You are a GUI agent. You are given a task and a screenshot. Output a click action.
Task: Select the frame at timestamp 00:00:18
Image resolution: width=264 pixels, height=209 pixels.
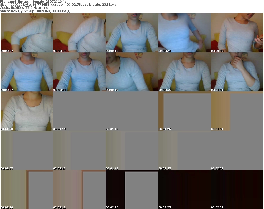[132, 33]
